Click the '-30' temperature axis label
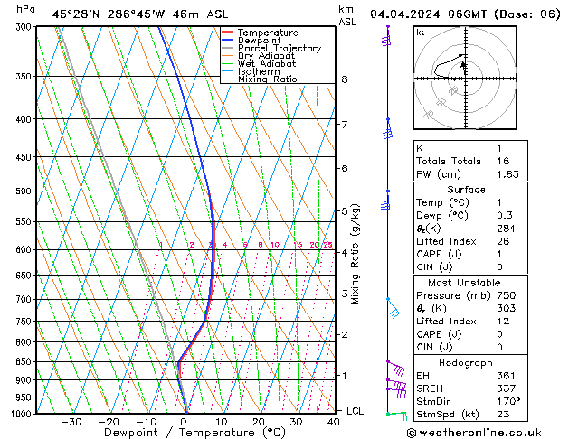This screenshot has height=439, width=569. 71,422
